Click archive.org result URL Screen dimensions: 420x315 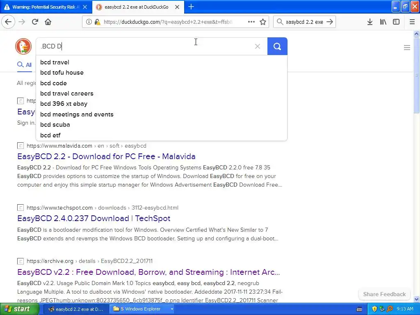(x=89, y=261)
